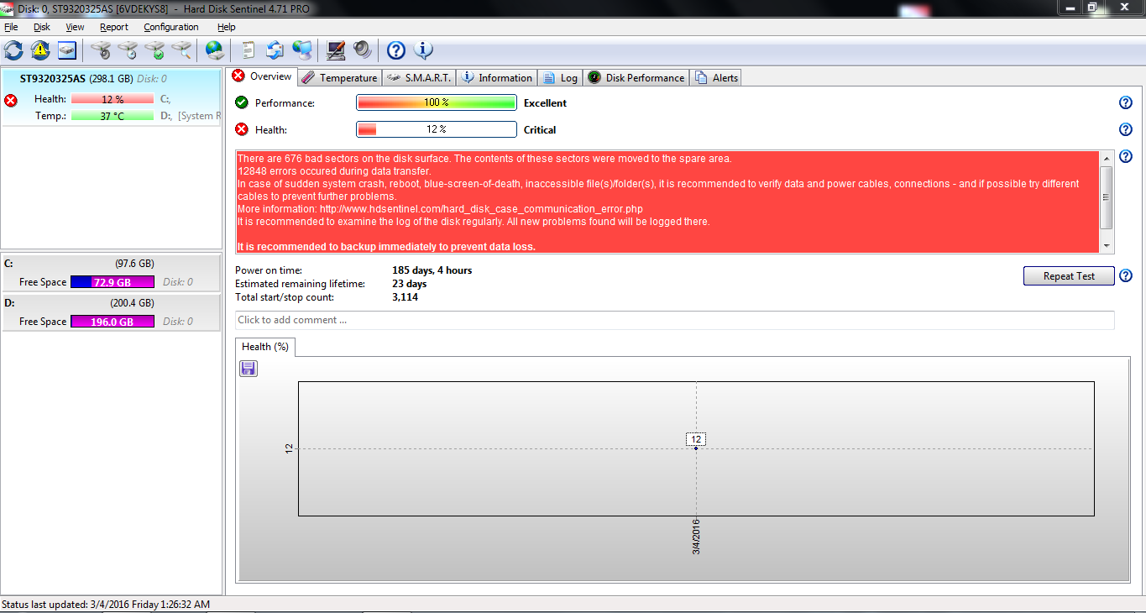The width and height of the screenshot is (1146, 613).
Task: Click the floppy disk save icon above graph
Action: tap(249, 369)
